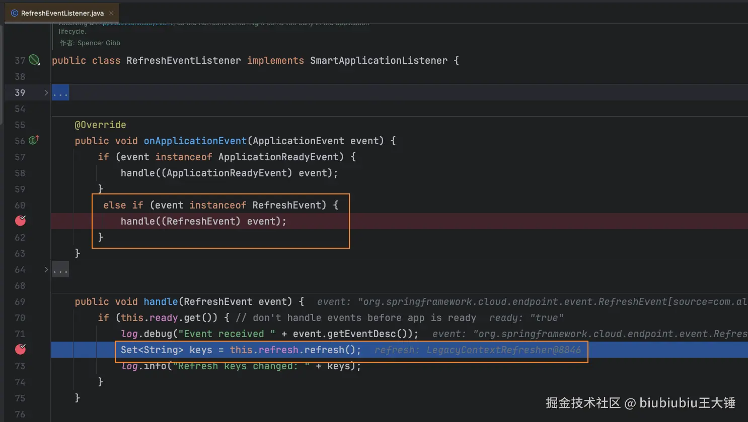Click line number 75 in the gutter
The image size is (748, 422).
pyautogui.click(x=20, y=398)
